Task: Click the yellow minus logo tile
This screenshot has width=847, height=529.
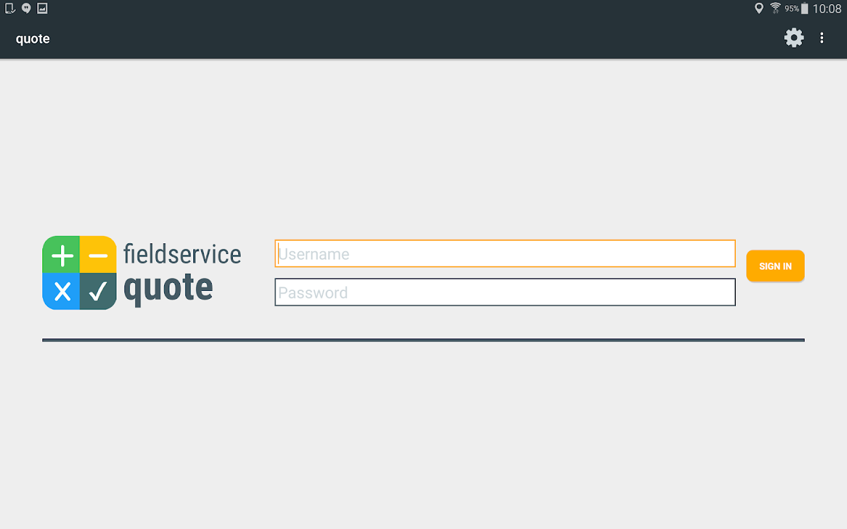Action: click(98, 255)
